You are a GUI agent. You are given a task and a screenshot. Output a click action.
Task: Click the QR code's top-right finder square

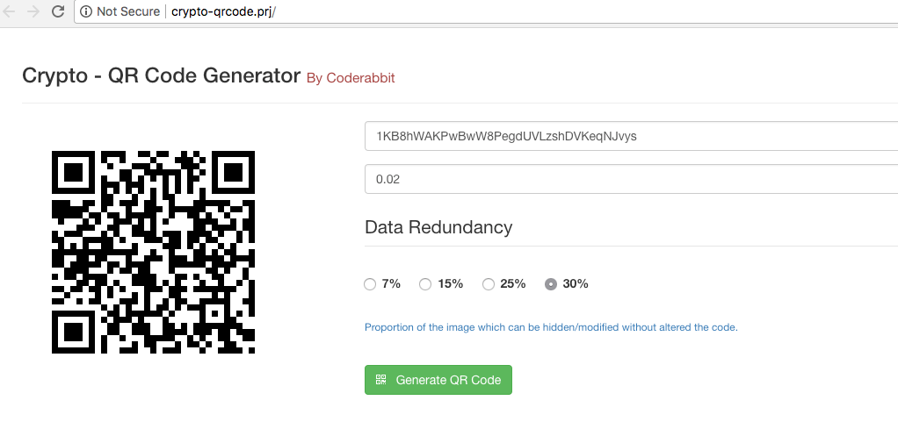click(x=233, y=172)
